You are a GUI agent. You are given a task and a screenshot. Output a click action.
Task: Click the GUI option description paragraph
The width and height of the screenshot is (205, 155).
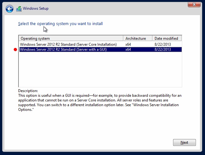100,102
